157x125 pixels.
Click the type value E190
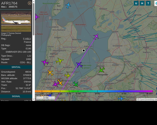coord(28,49)
